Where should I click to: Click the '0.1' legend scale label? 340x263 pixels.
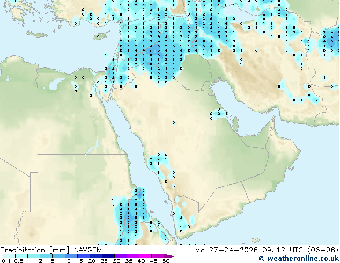[x=6, y=261]
